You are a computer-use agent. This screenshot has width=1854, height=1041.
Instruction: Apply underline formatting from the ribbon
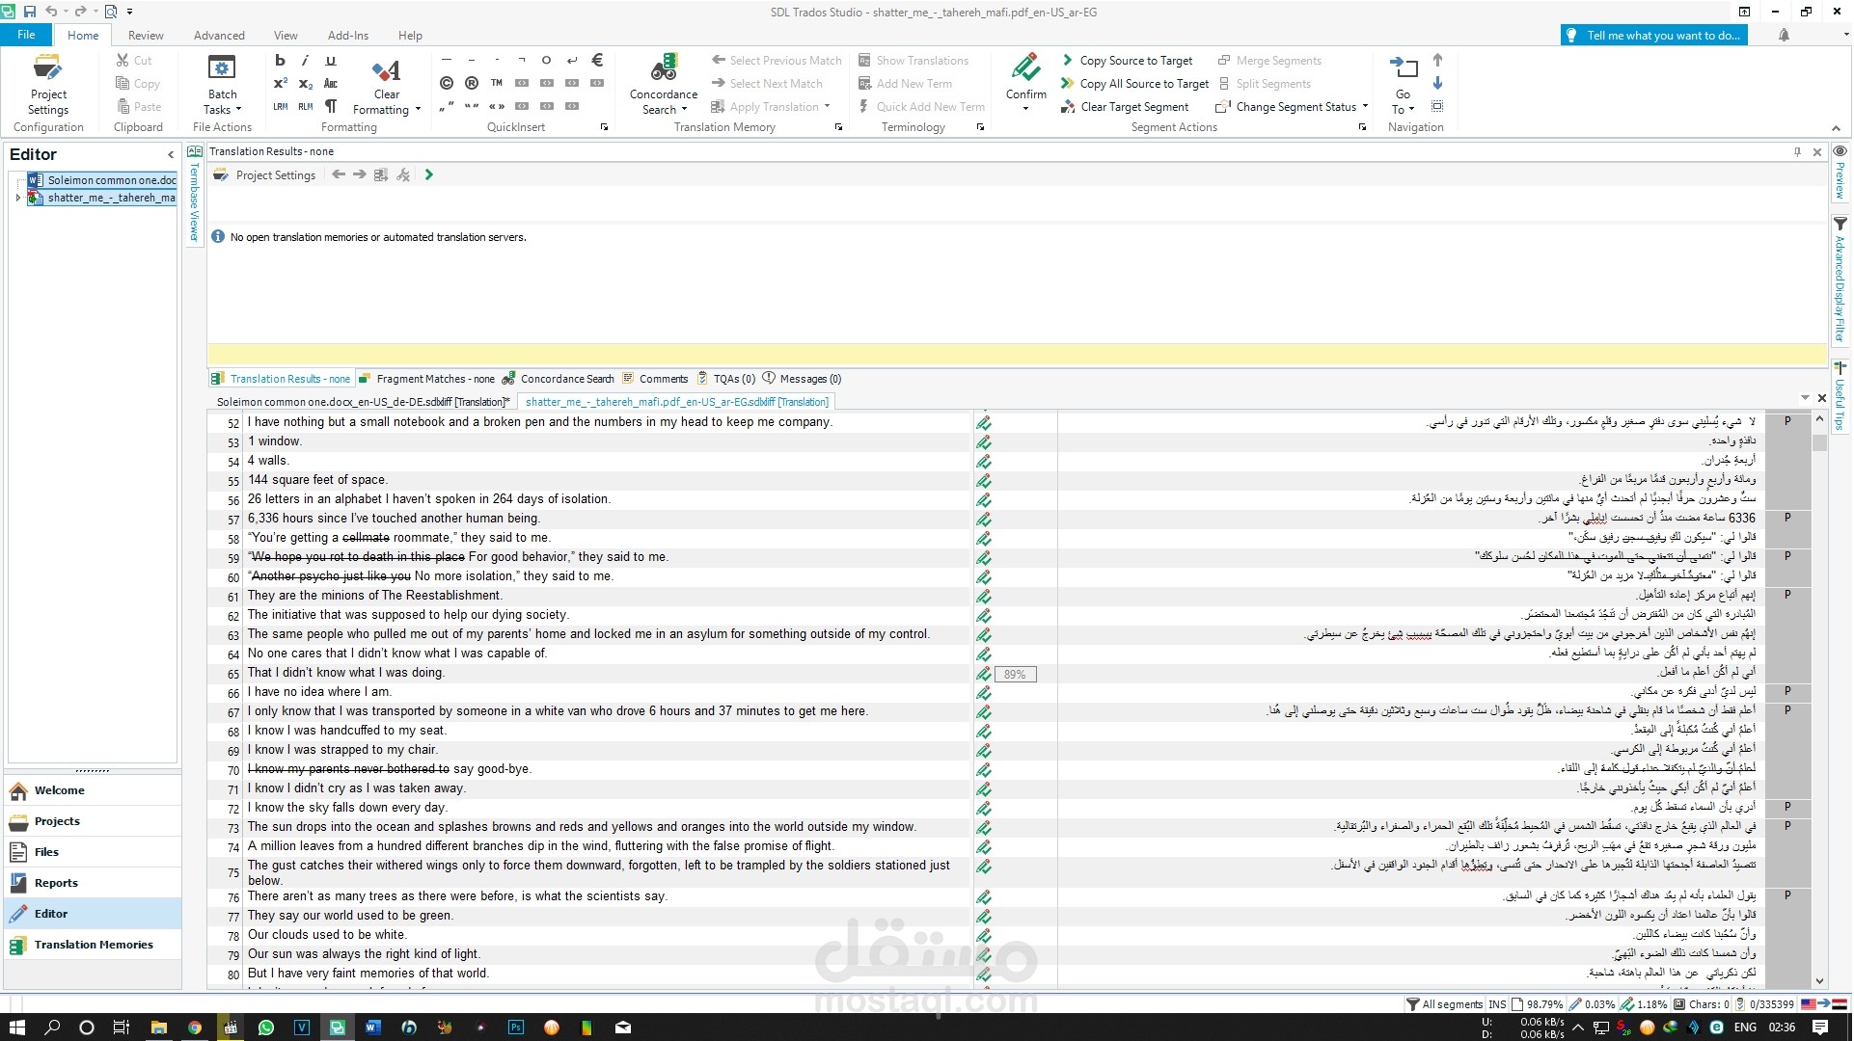pyautogui.click(x=330, y=60)
